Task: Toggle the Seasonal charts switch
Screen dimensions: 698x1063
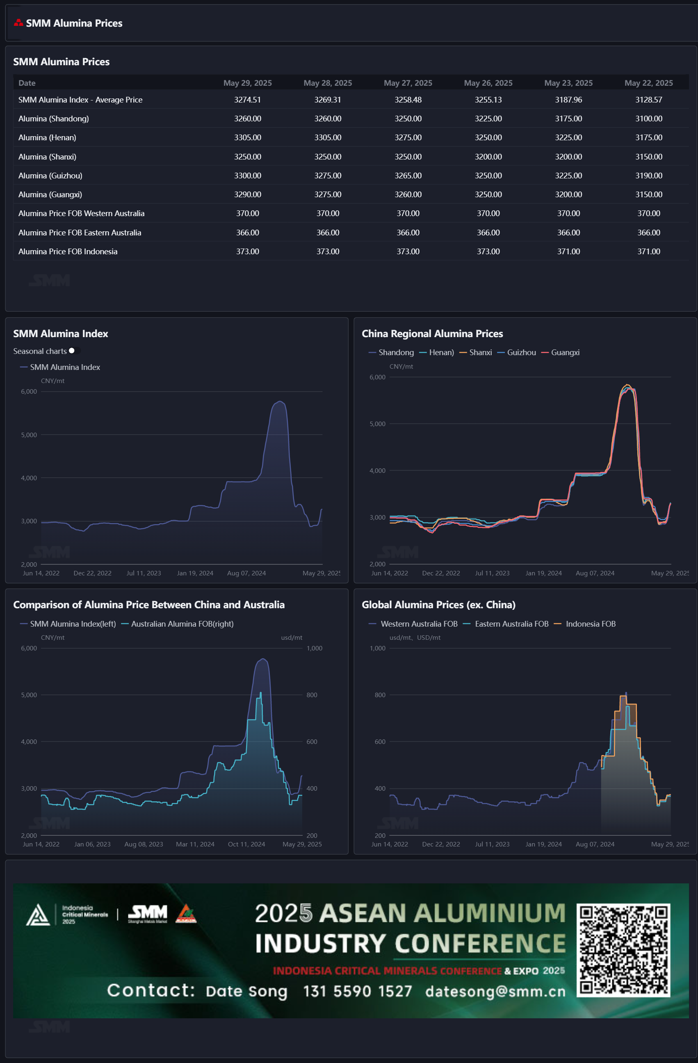Action: pos(74,351)
